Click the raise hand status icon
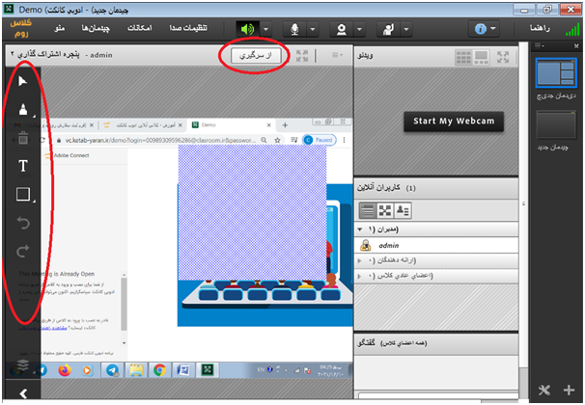585x405 pixels. [388, 29]
